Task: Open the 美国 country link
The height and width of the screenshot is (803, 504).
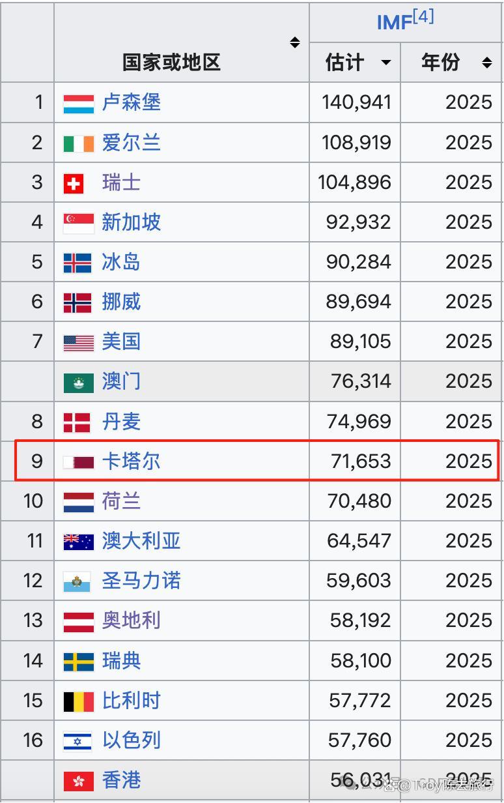Action: (121, 342)
